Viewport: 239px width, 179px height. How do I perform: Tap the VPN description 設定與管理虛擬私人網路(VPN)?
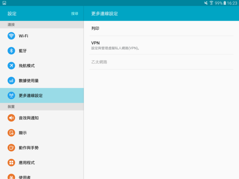point(115,48)
